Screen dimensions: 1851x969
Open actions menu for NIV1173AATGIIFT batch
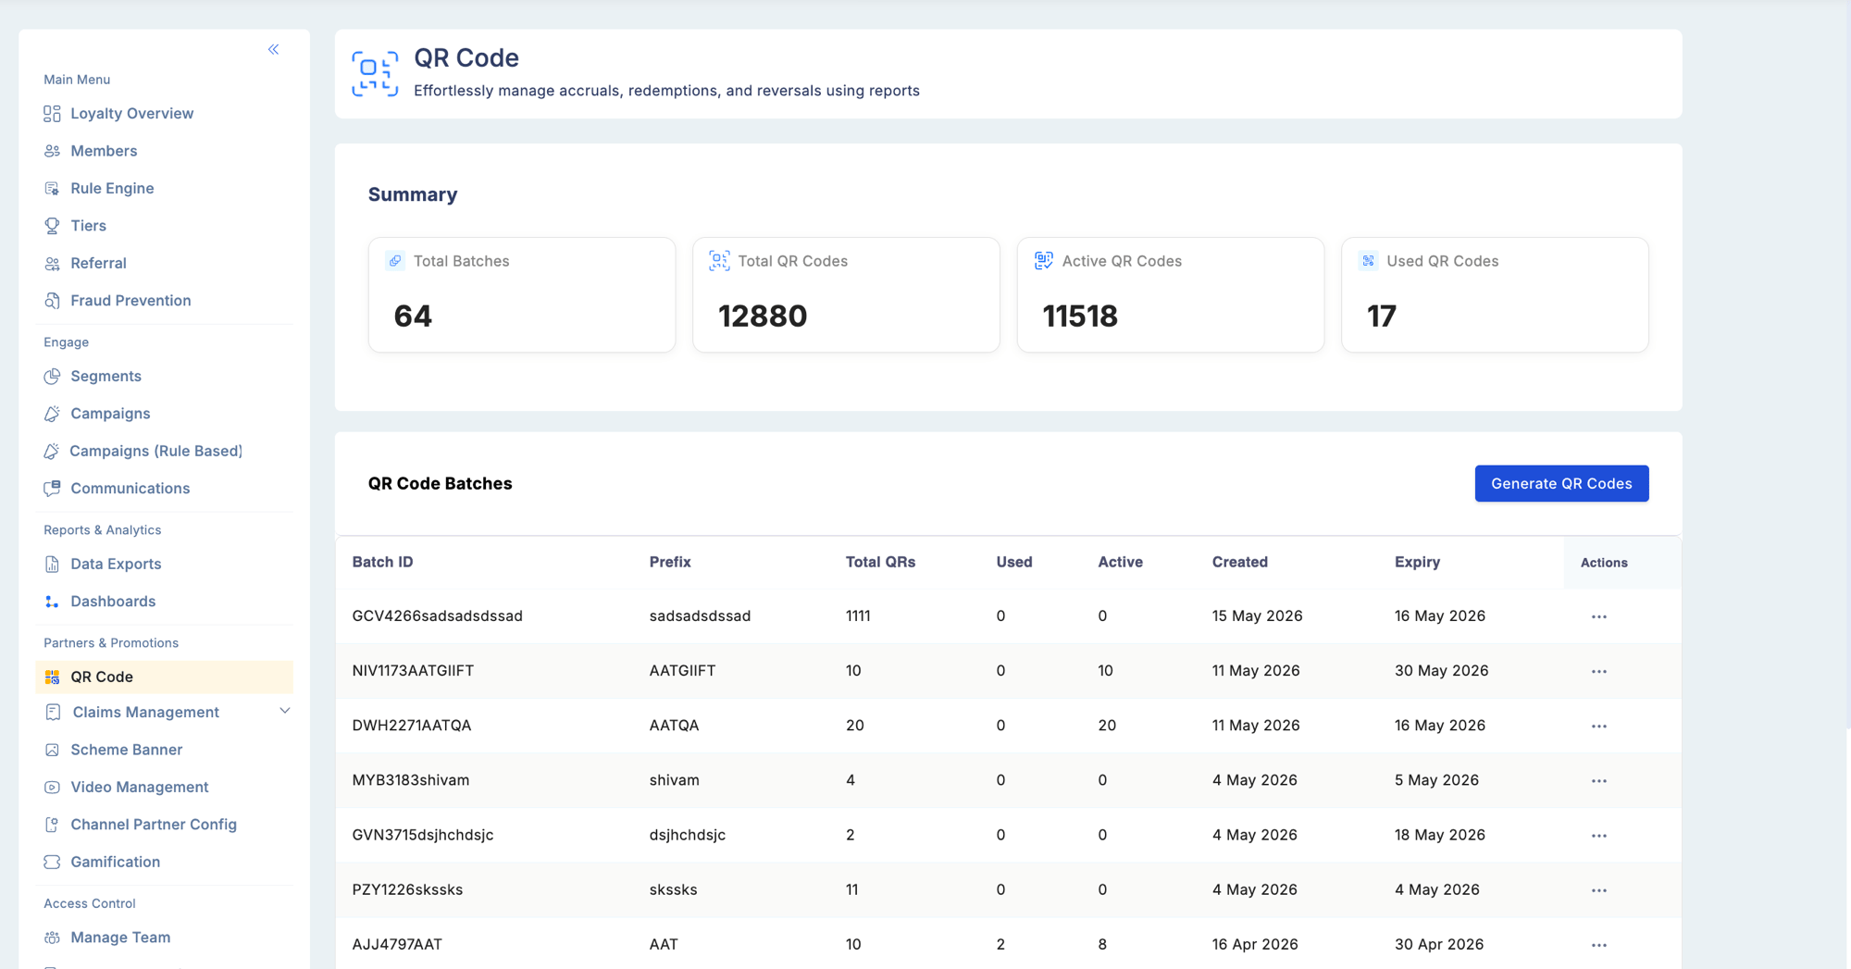(1599, 671)
